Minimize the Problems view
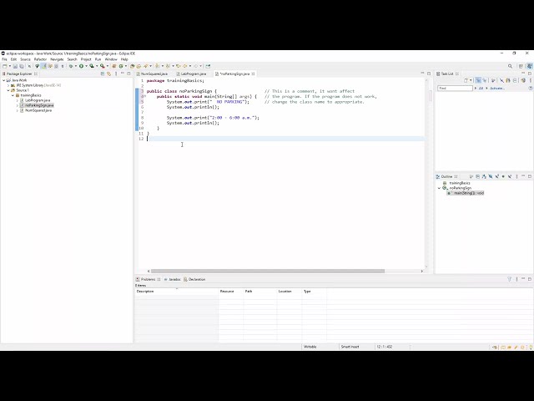 pos(523,278)
